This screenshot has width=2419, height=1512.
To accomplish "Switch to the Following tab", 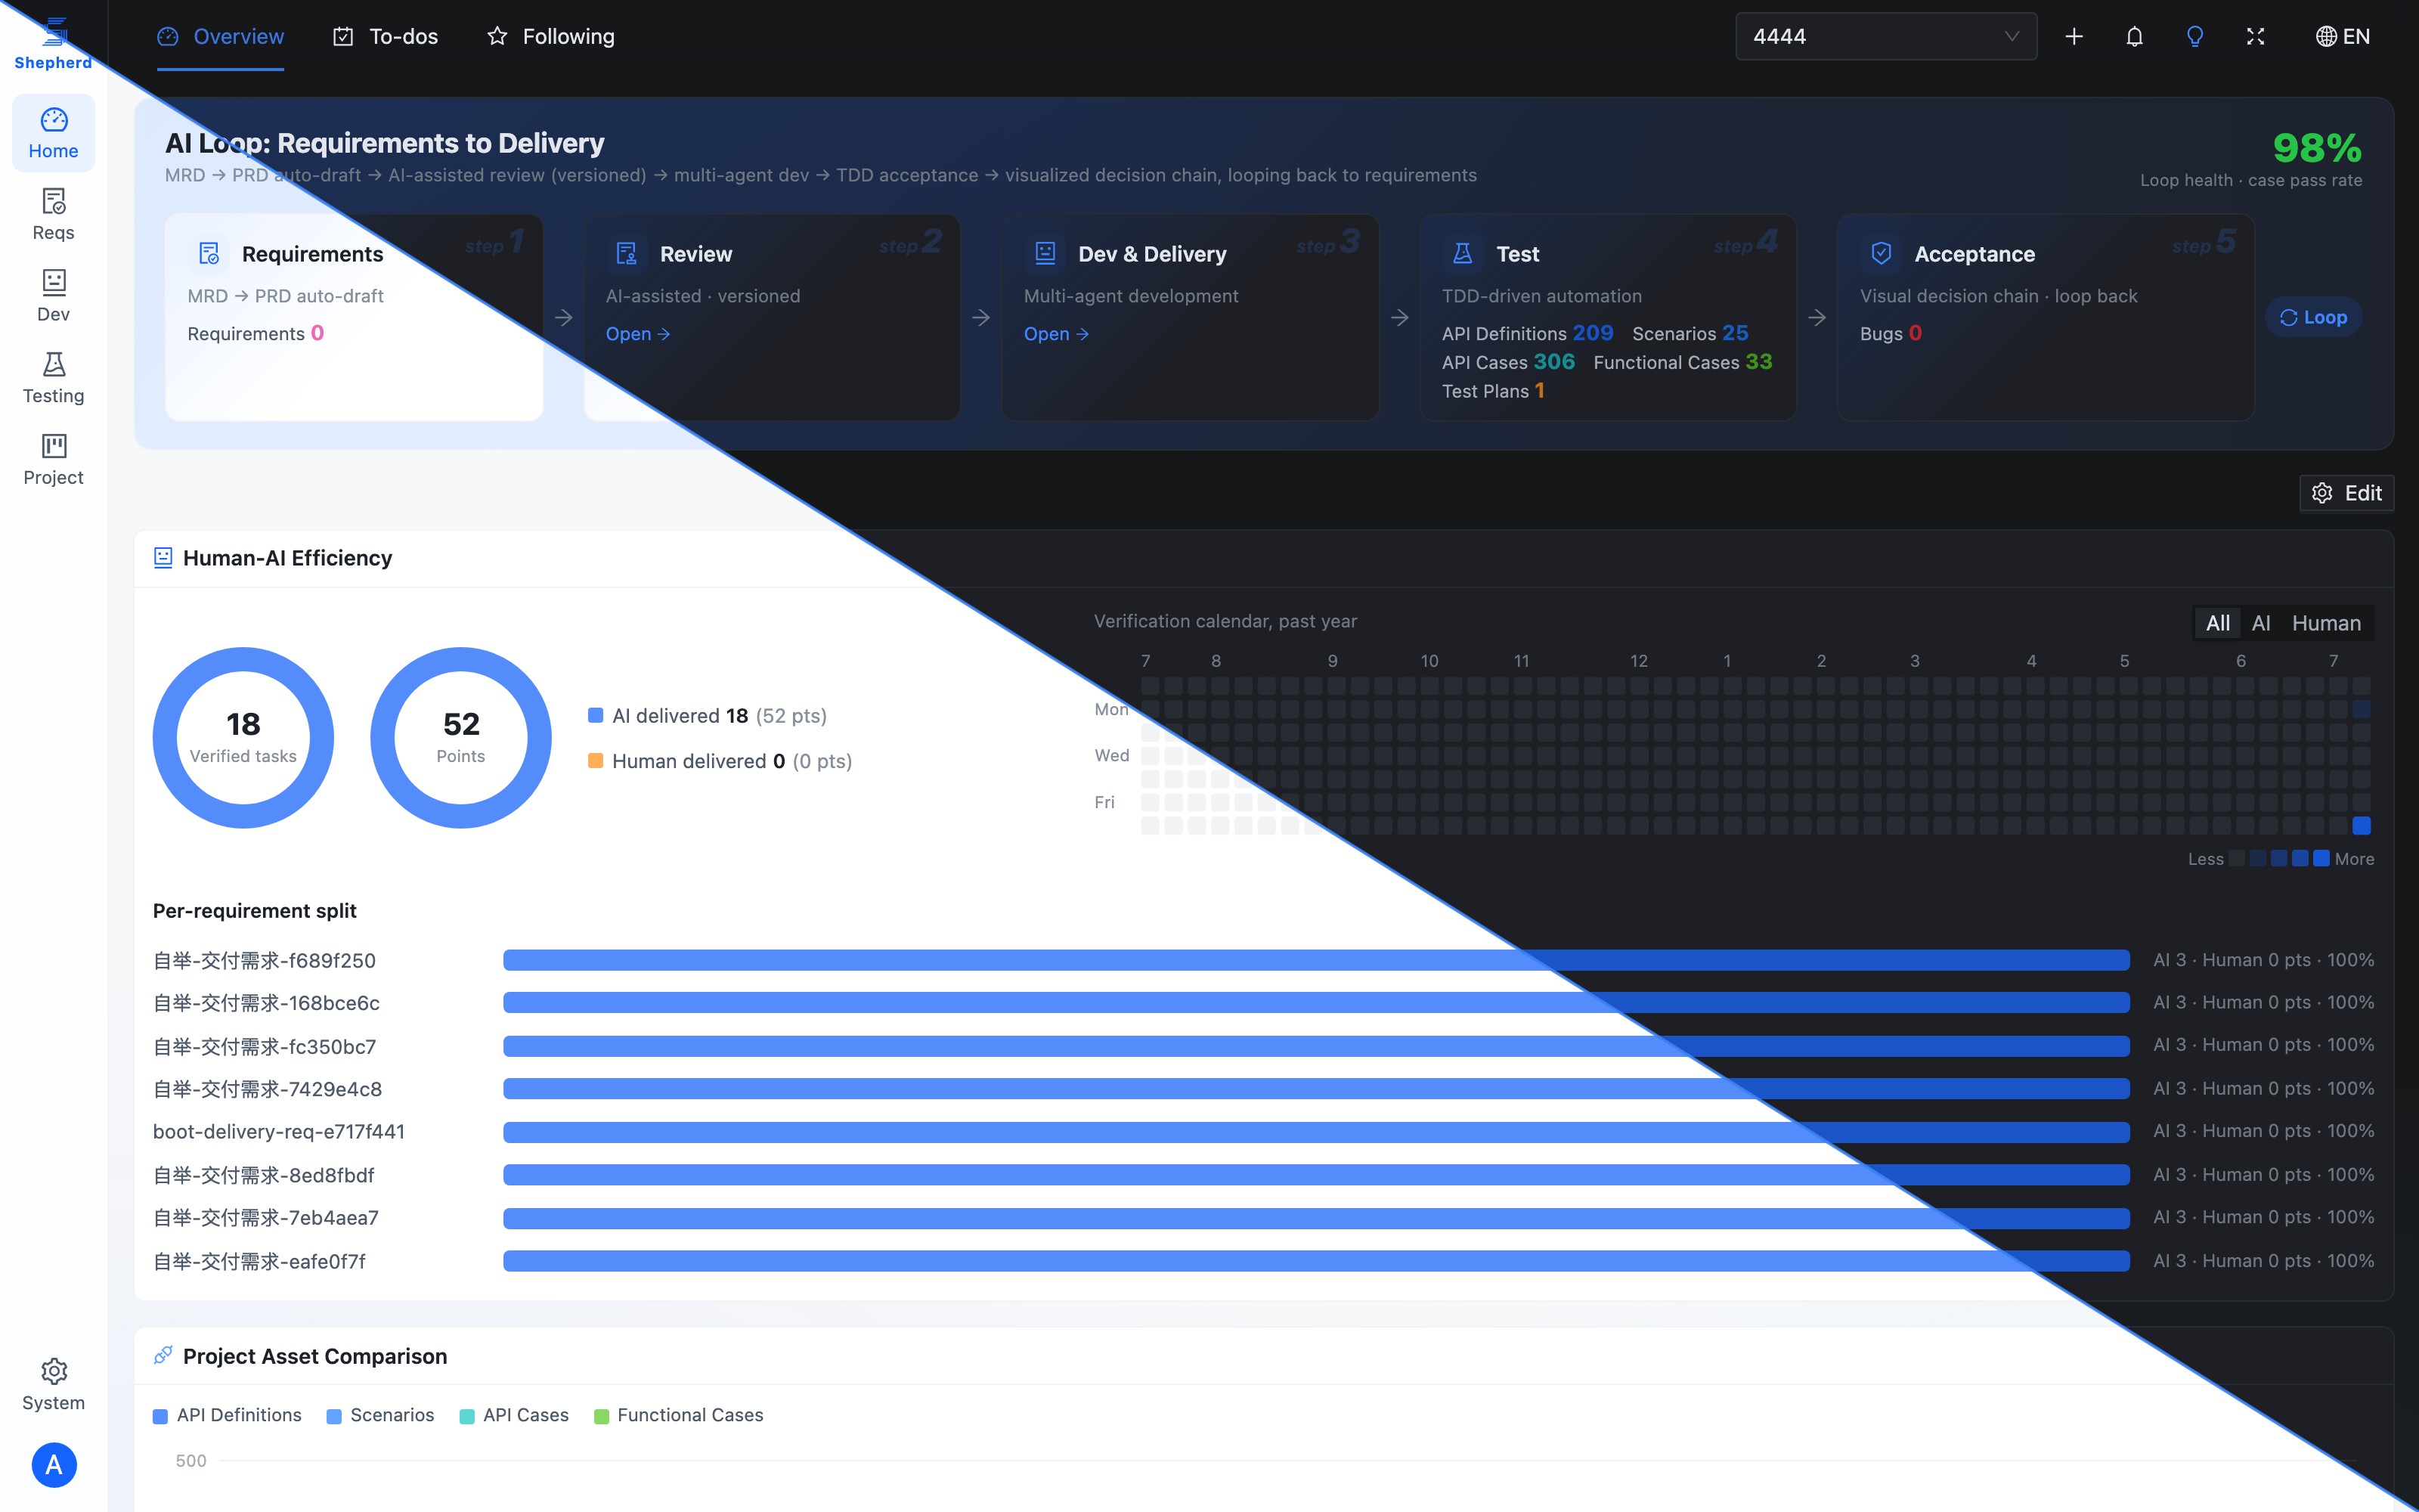I will (x=551, y=37).
